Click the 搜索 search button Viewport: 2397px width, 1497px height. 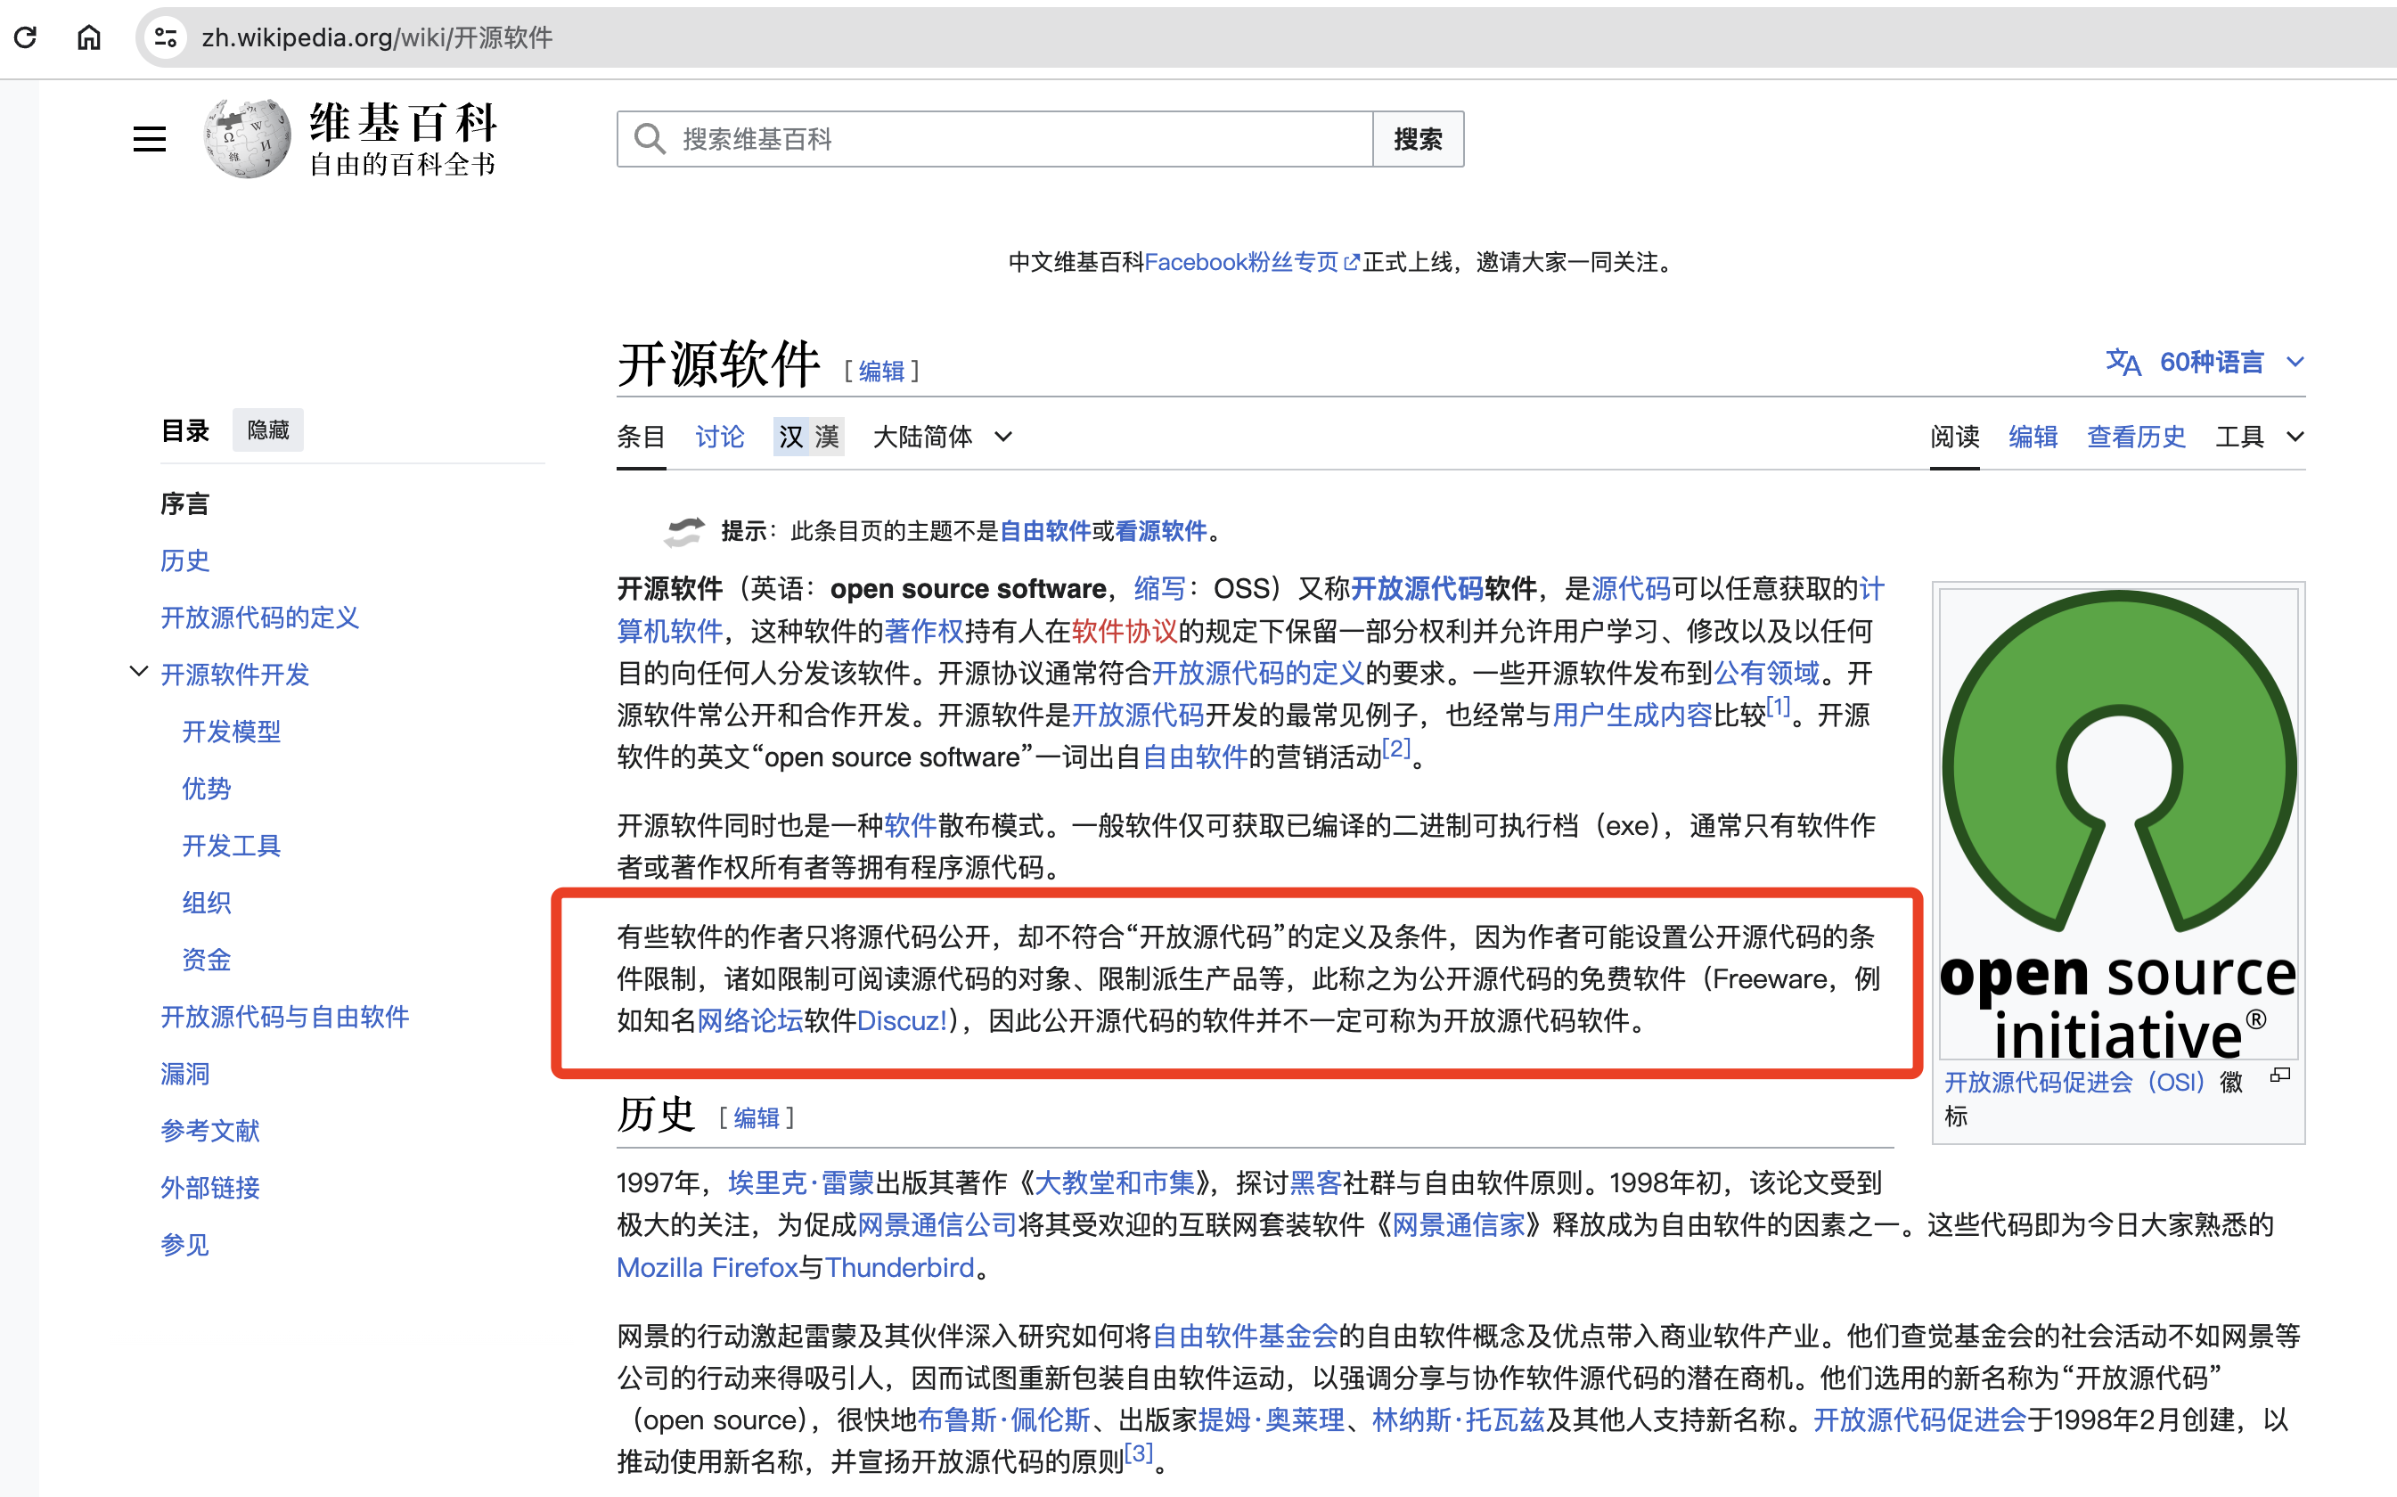coord(1418,139)
